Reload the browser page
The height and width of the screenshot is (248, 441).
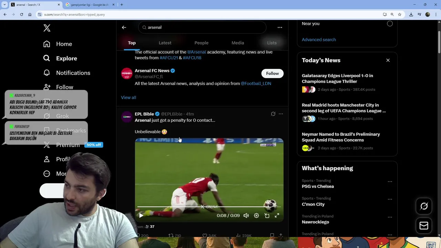21,14
